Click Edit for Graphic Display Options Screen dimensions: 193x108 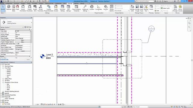pyautogui.click(x=23, y=42)
